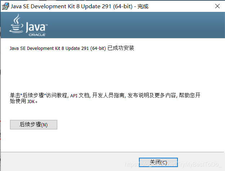Click the Java Oracle logo

click(x=28, y=25)
